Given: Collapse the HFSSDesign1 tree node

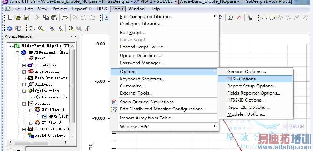Looking at the screenshot, I should point(17,53).
